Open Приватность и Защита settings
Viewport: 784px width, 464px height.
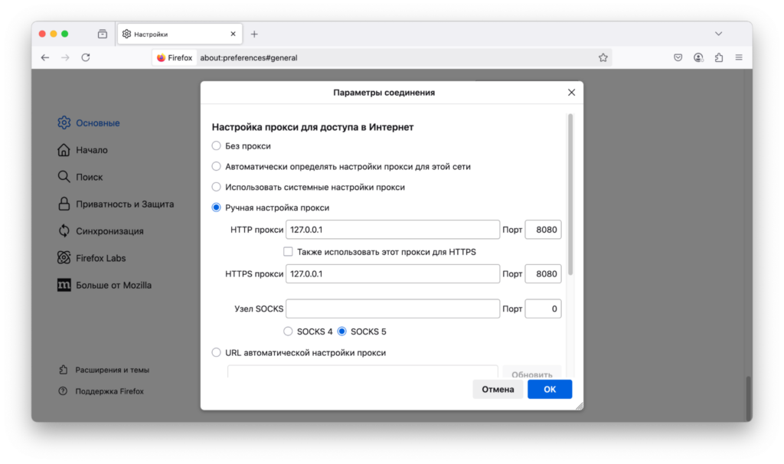[124, 204]
